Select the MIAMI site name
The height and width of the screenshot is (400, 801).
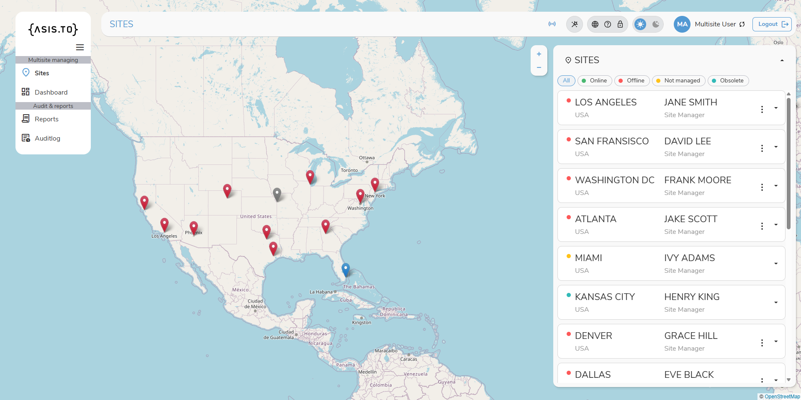588,258
